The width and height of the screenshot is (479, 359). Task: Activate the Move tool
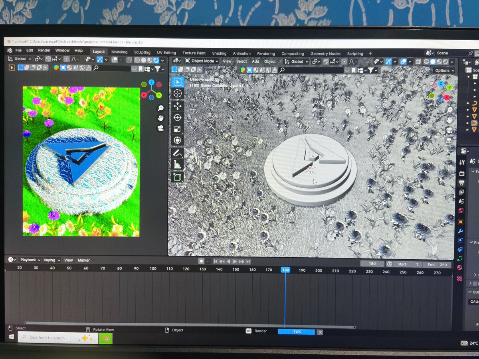click(178, 106)
